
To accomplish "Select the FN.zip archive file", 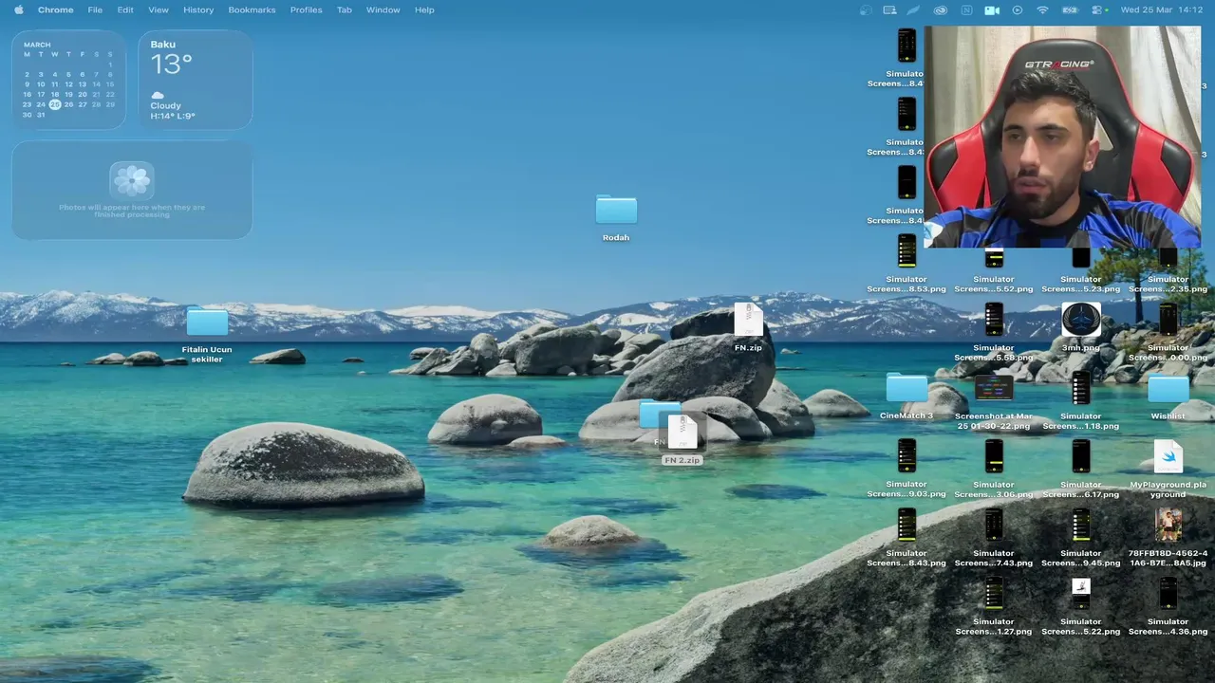I will tap(748, 320).
